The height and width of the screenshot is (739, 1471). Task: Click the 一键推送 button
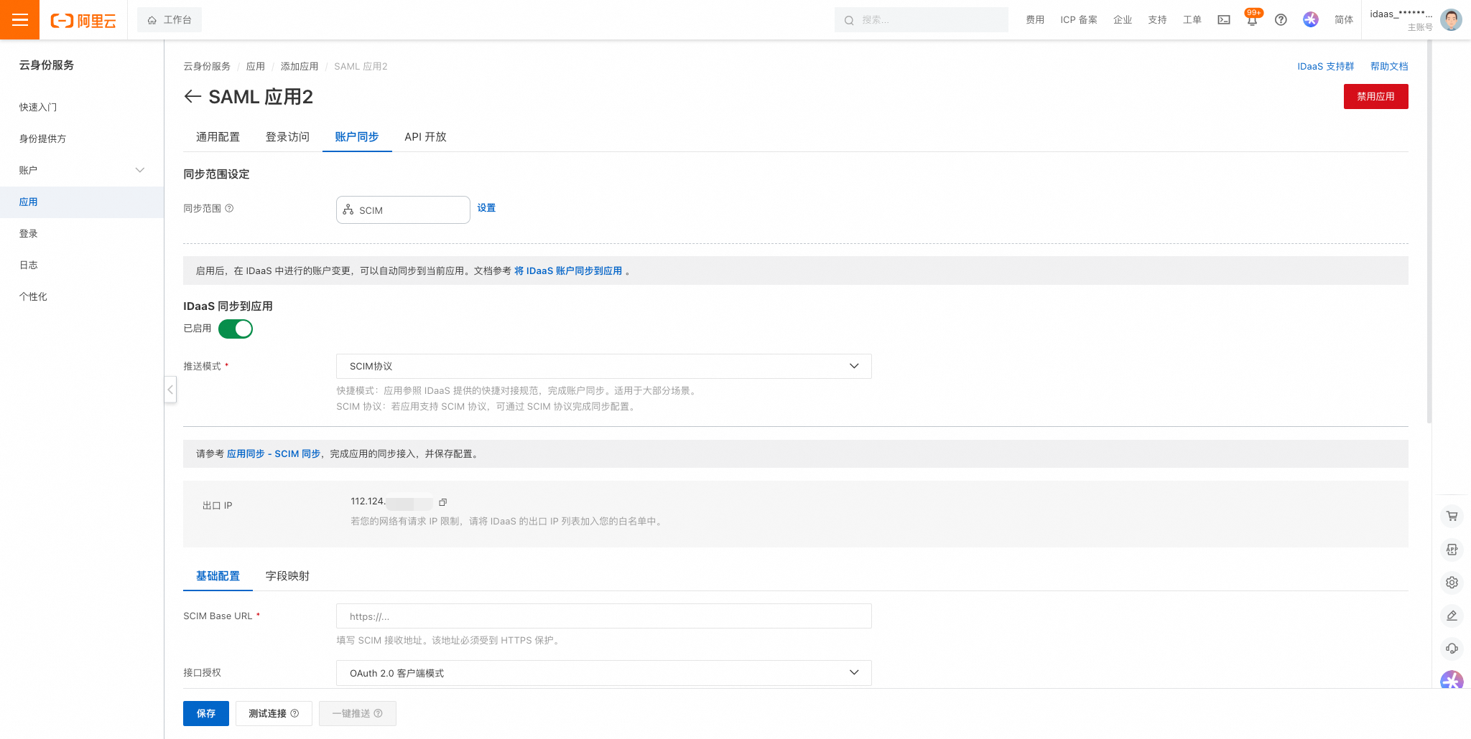358,713
